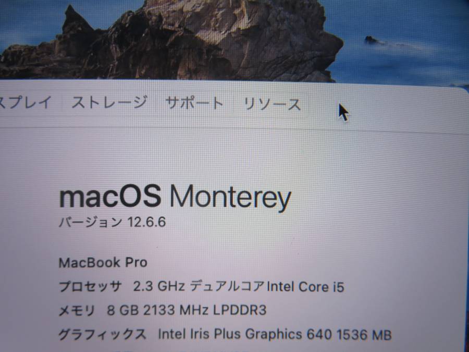This screenshot has height=352, width=469.
Task: Click the 8 GB 2133 MHz LPDDR3 value
Action: [x=187, y=310]
